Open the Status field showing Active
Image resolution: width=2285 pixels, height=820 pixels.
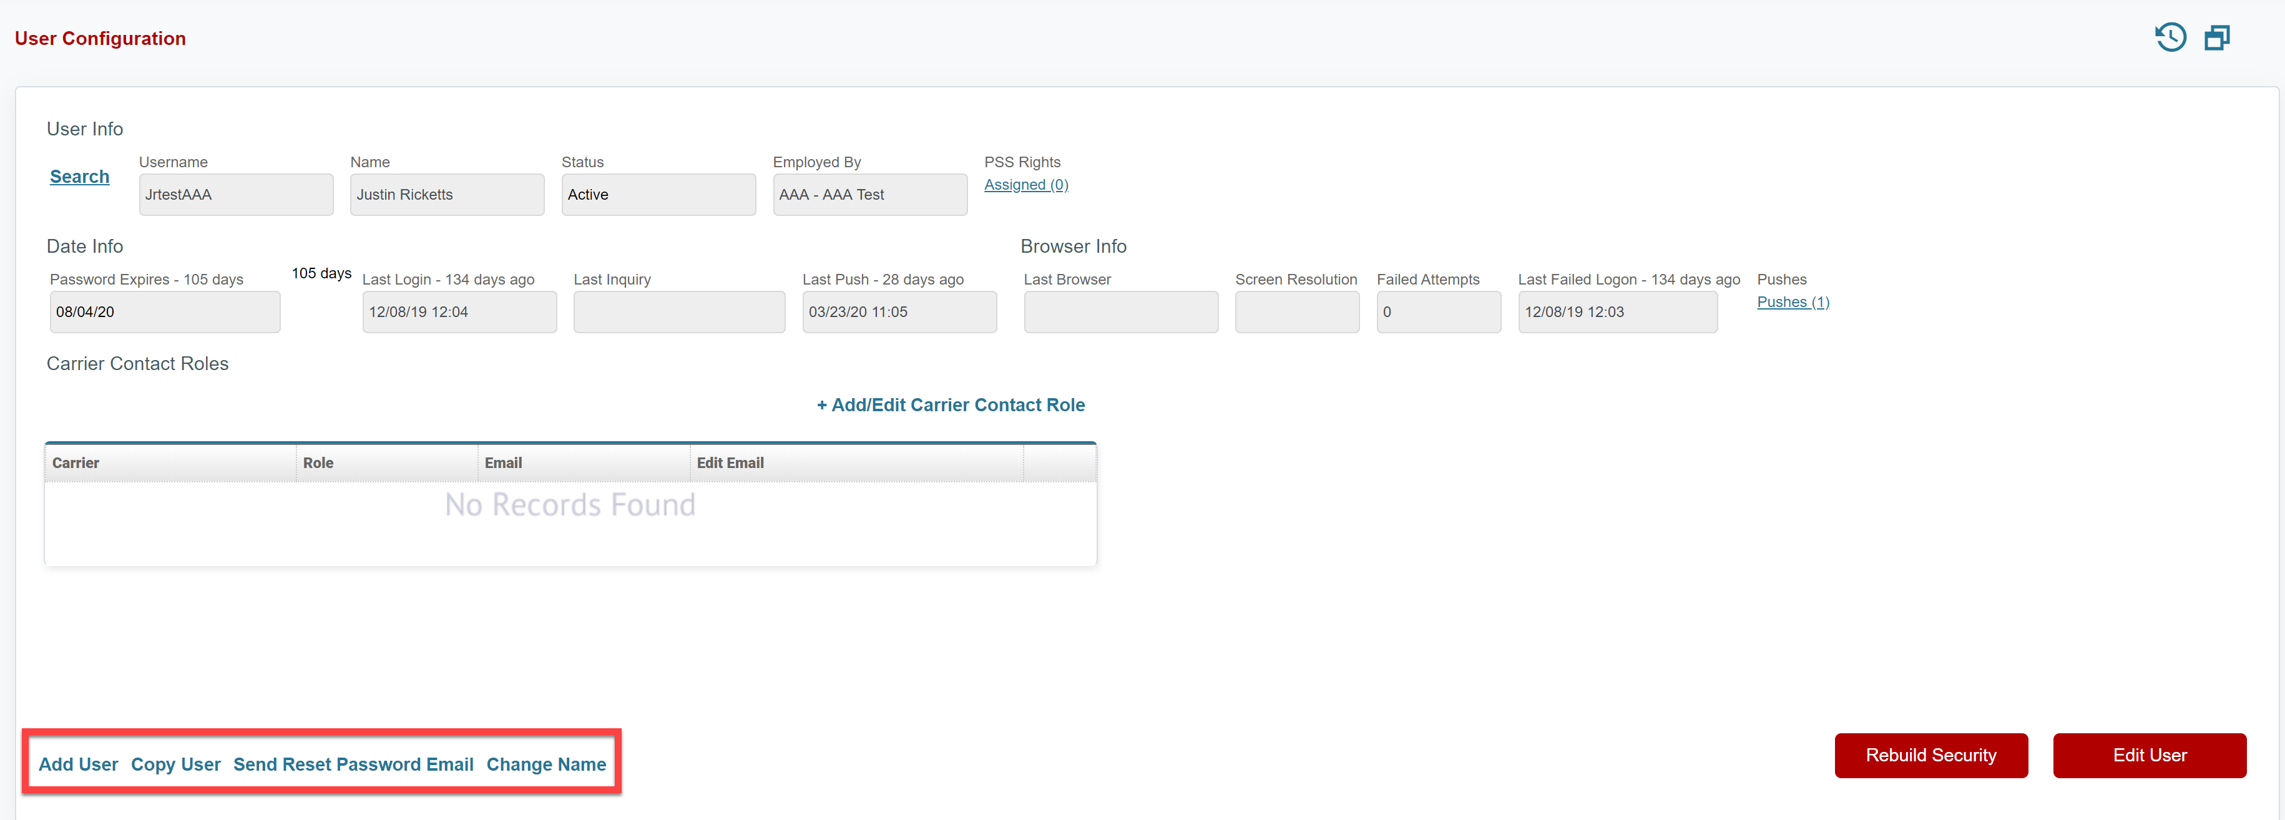pyautogui.click(x=657, y=194)
